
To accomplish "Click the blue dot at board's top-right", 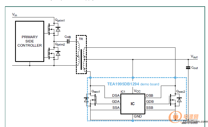I will 175,78.
